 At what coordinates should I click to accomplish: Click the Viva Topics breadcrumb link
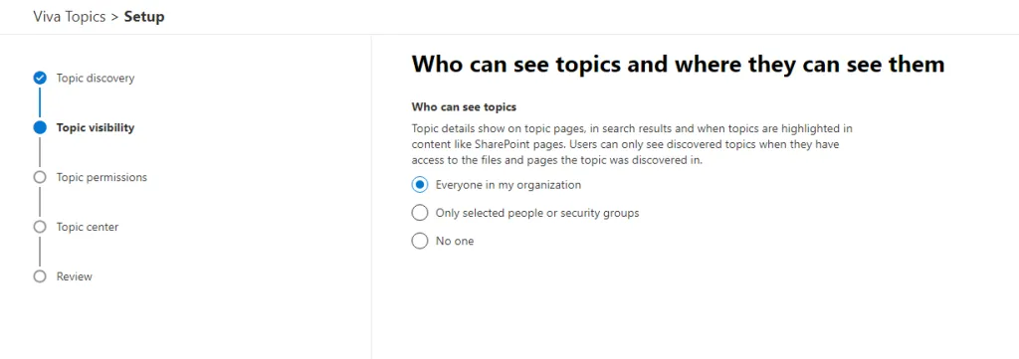tap(69, 17)
